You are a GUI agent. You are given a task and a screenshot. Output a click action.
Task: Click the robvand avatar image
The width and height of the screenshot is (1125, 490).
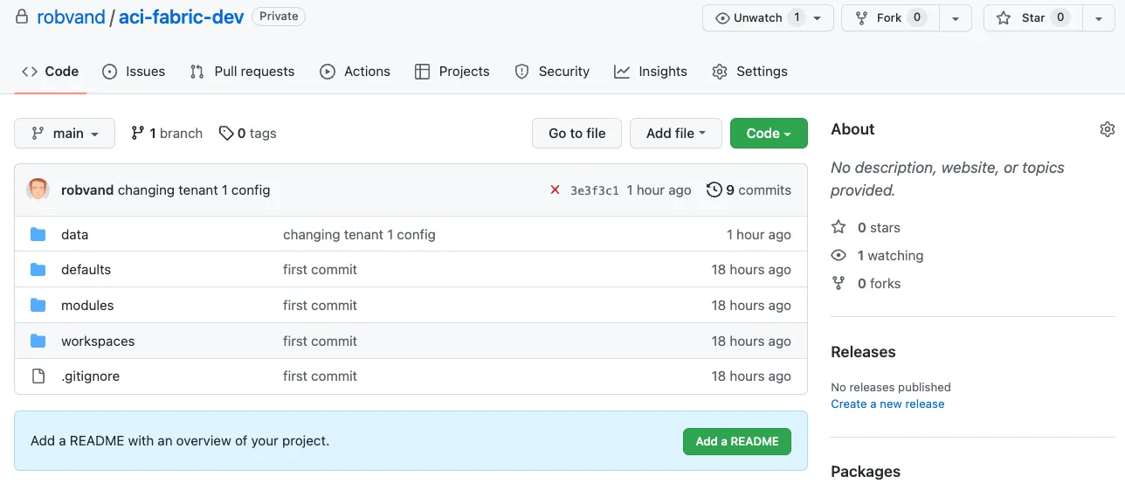coord(38,190)
